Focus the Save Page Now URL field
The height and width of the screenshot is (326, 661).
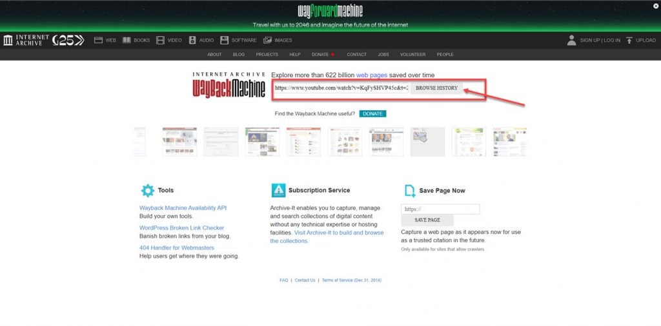point(440,209)
